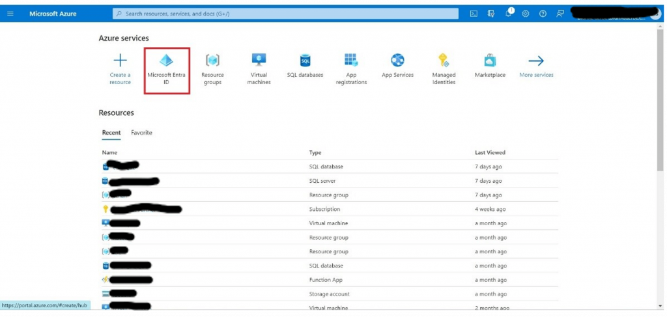Open the Resource groups service icon
Image resolution: width=667 pixels, height=317 pixels.
(212, 61)
